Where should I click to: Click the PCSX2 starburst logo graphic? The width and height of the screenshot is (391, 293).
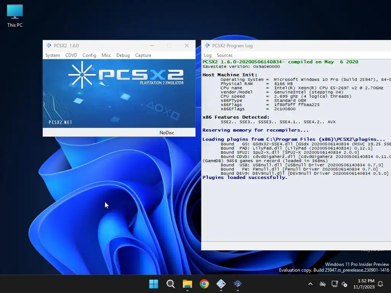(82, 75)
